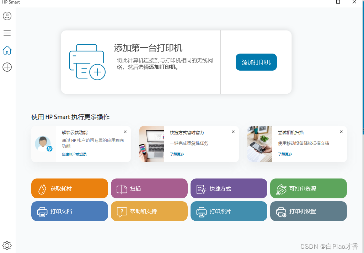Open the 帮助和支持 help tile
The height and width of the screenshot is (253, 364).
coord(149,211)
